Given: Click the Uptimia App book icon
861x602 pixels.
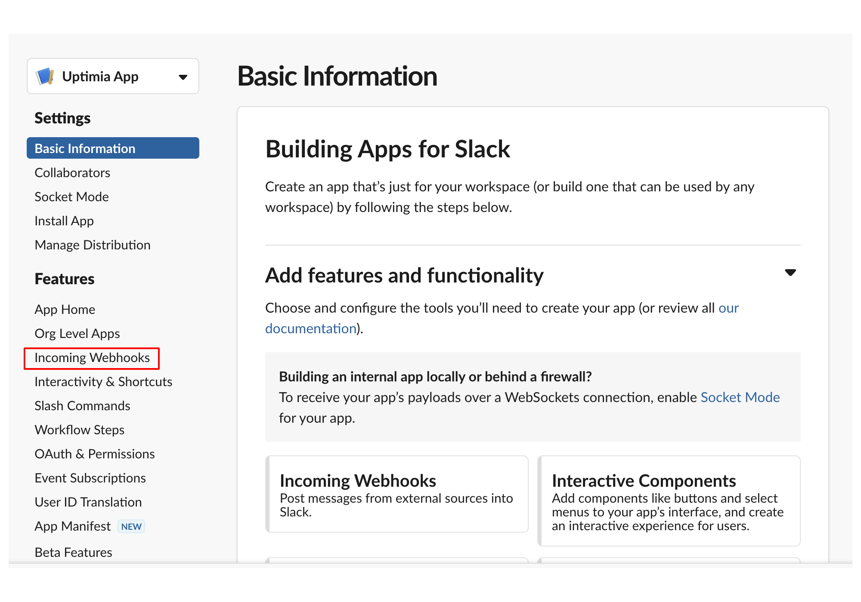Looking at the screenshot, I should (x=45, y=77).
